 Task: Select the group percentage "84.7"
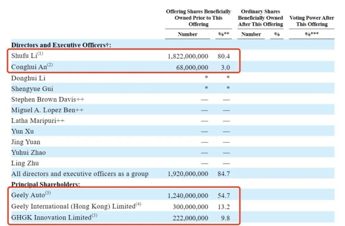click(x=224, y=174)
